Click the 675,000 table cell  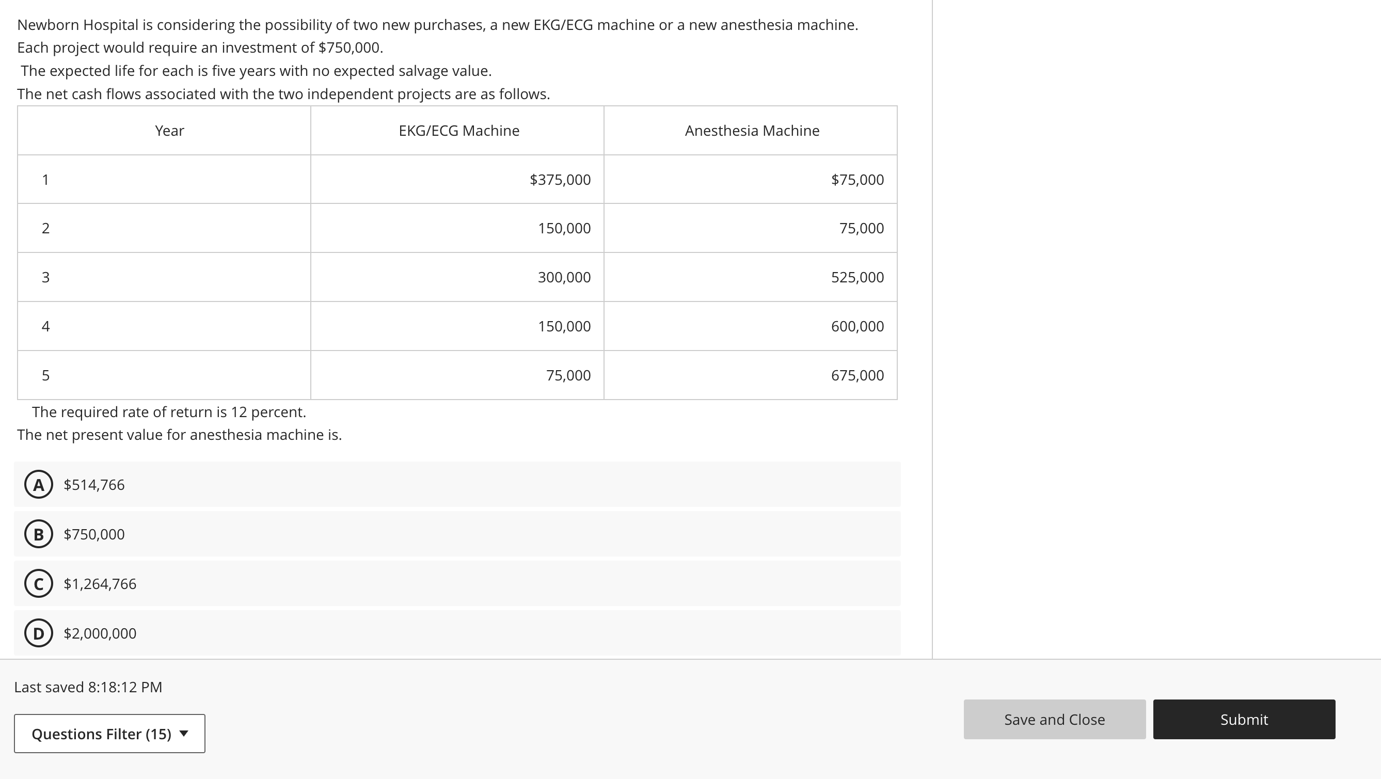(x=856, y=375)
